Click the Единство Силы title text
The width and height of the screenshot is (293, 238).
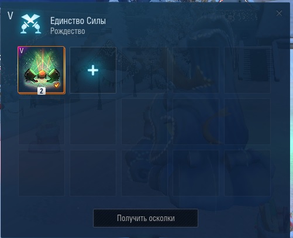point(78,20)
